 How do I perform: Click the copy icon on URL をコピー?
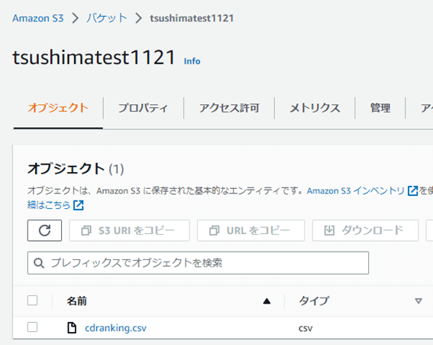click(x=215, y=230)
